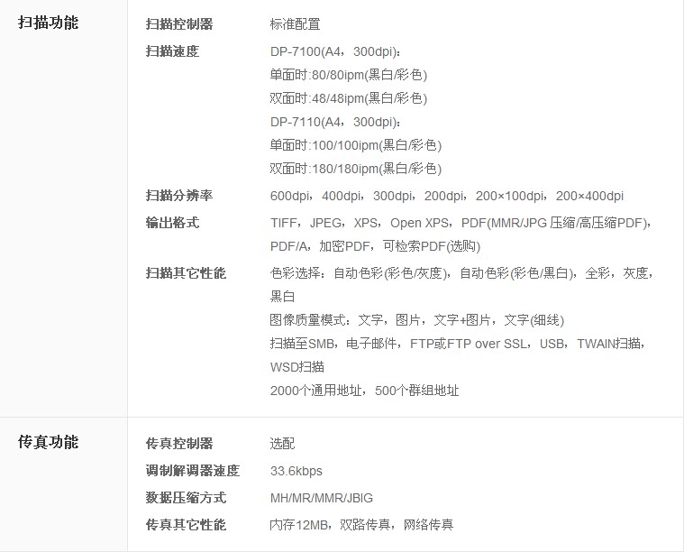Click the DP-7110(A4, 300dpi) line
684x552 pixels.
[x=335, y=122]
